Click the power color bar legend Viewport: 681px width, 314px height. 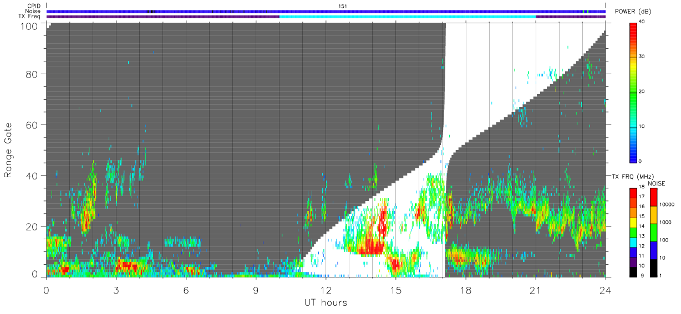tap(634, 92)
